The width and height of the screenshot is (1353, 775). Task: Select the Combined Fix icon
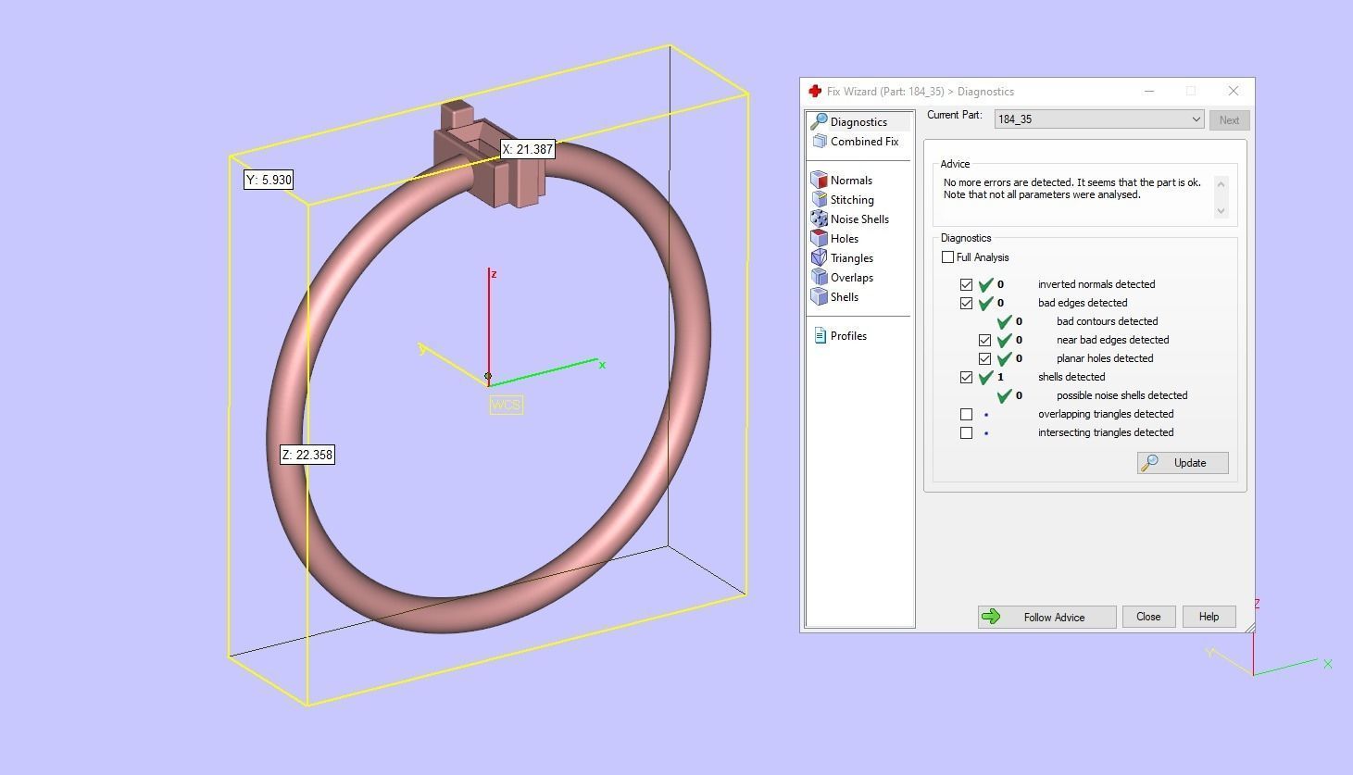coord(820,142)
